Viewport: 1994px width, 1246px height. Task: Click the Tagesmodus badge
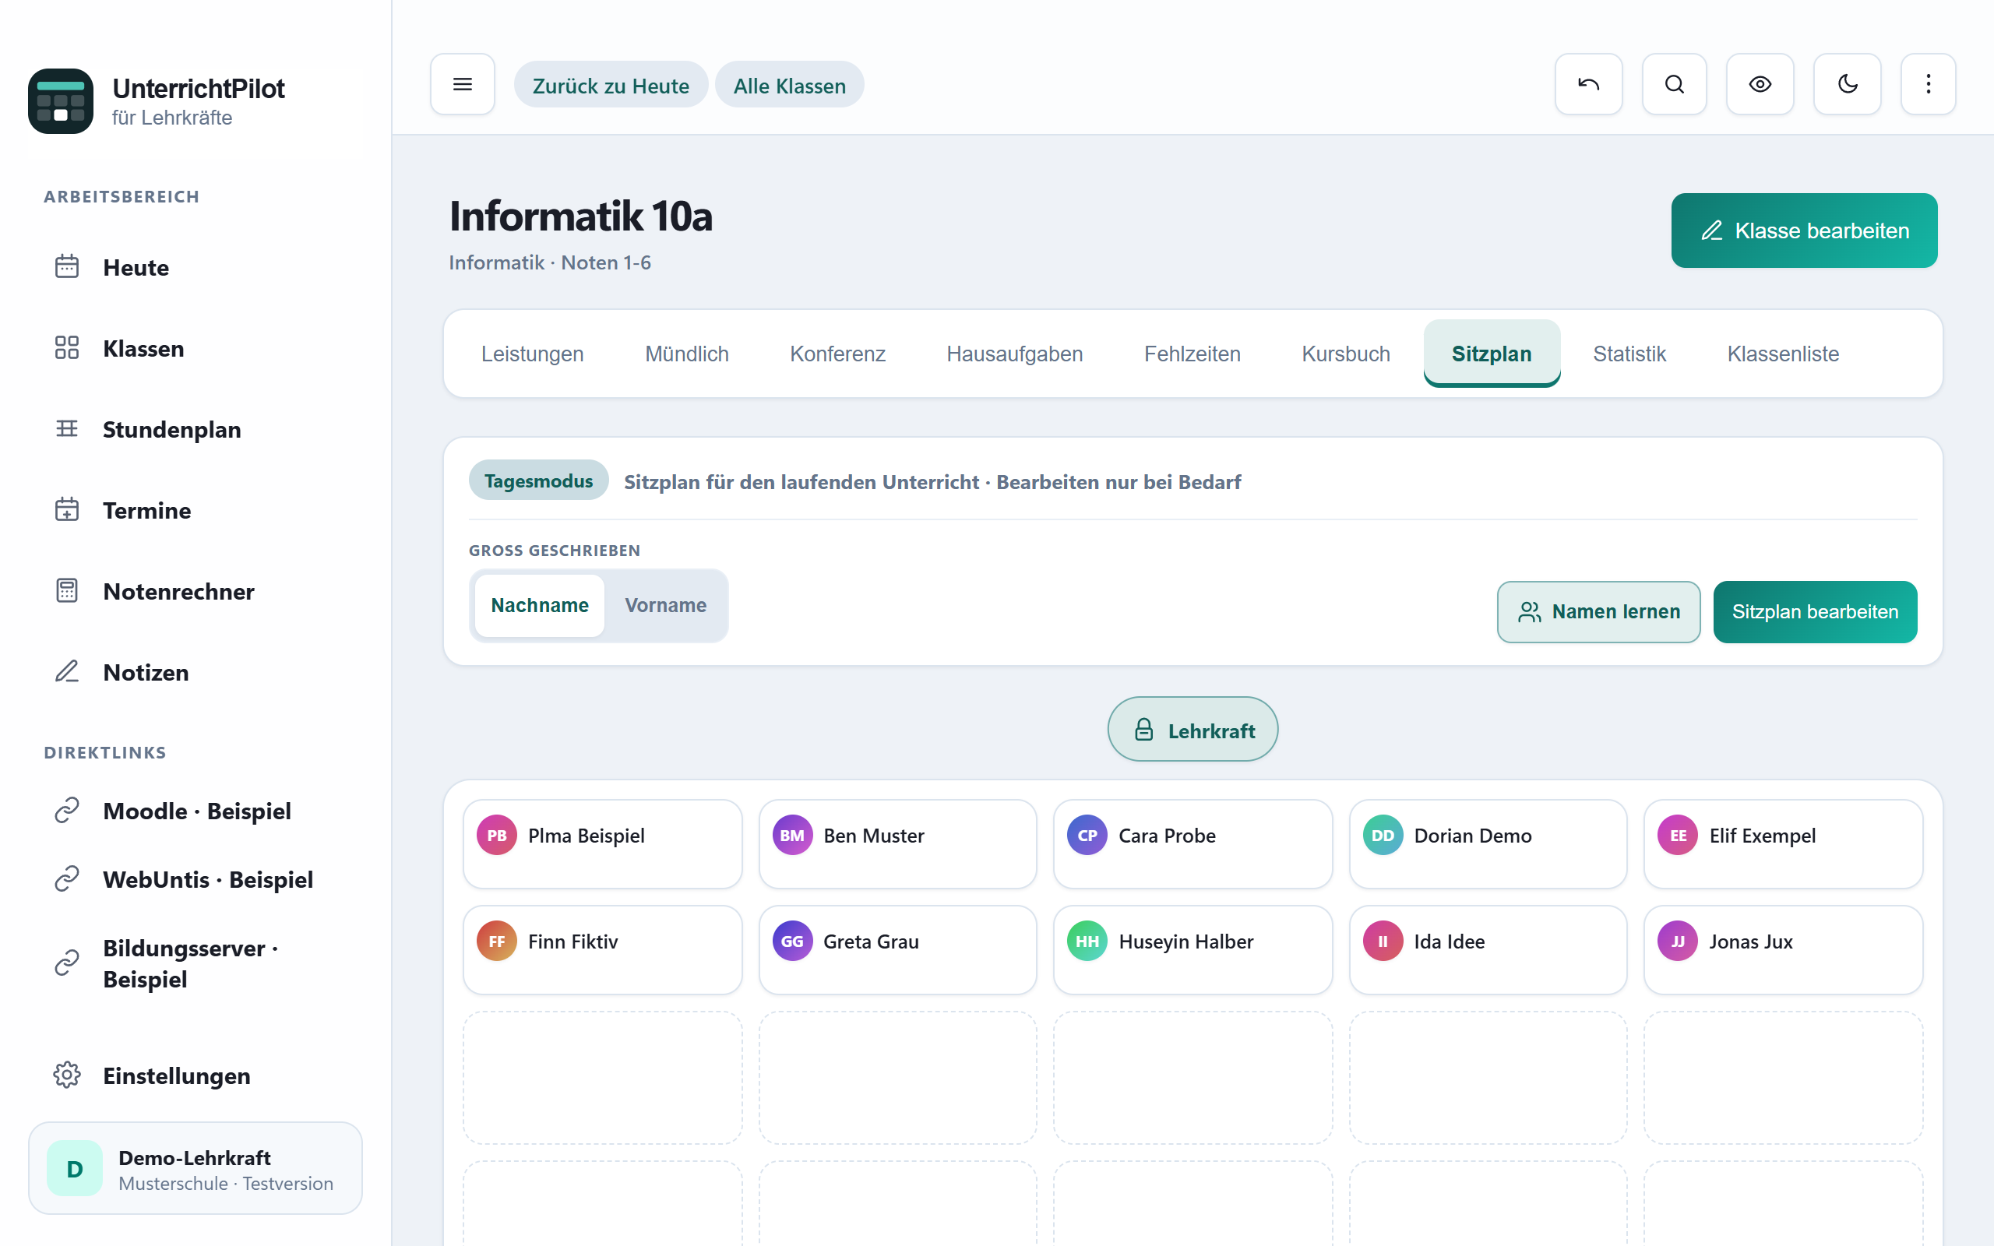click(x=538, y=480)
